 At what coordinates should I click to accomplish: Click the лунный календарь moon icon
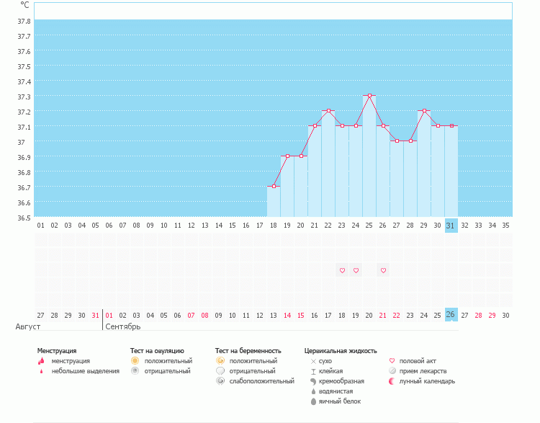[392, 381]
